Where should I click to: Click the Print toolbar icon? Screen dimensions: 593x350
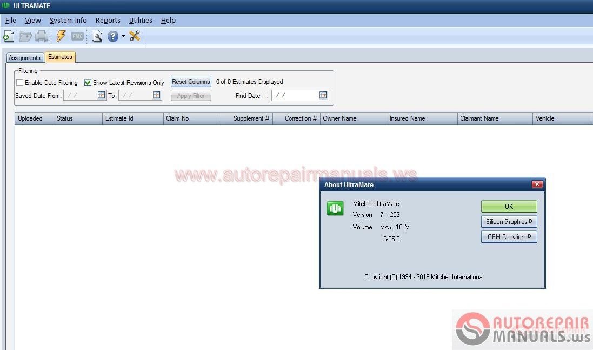pos(42,36)
